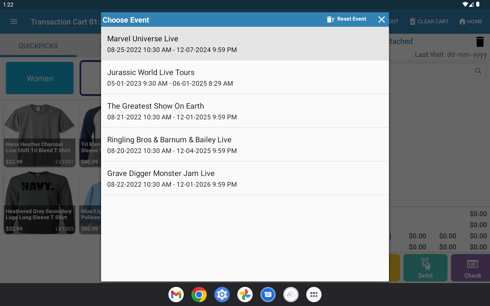Open Settings gear in the dock

click(222, 295)
